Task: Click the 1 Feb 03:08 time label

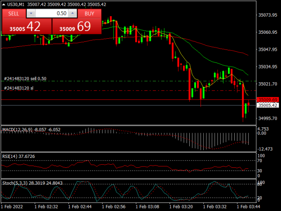Action: click(147, 207)
